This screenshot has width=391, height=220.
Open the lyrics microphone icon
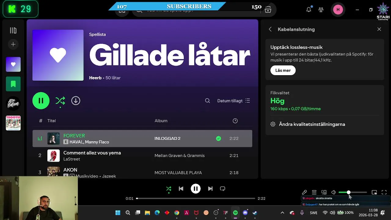point(304,192)
